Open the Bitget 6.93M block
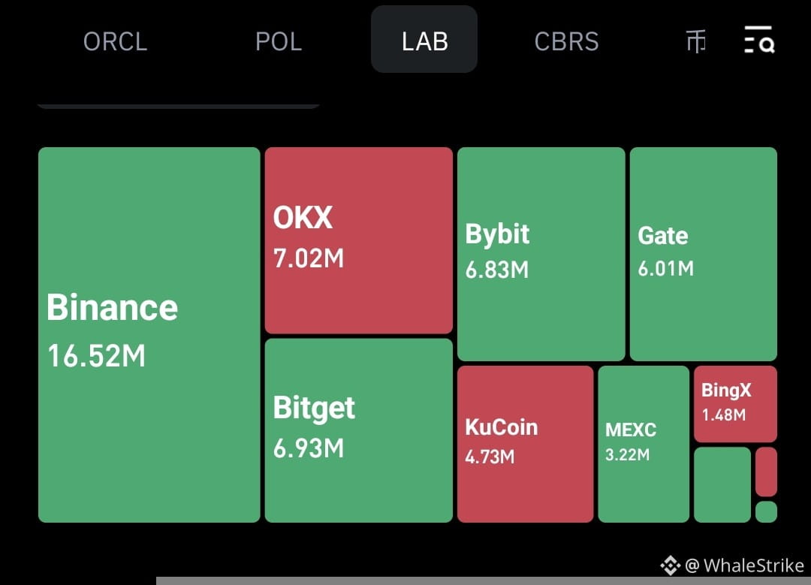Screen dimensions: 811x585 point(358,430)
